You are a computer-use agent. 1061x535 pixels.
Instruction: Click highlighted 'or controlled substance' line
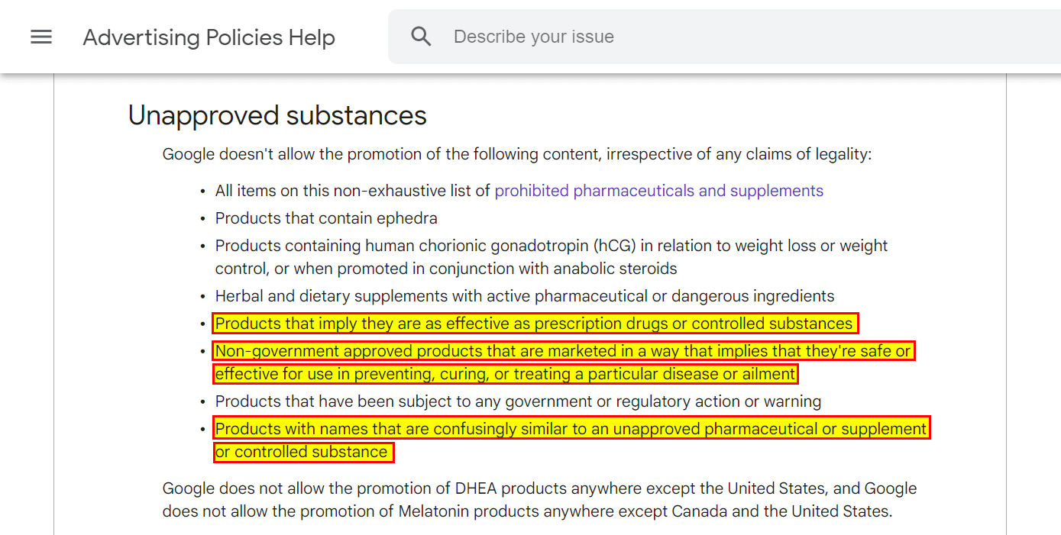[x=302, y=452]
